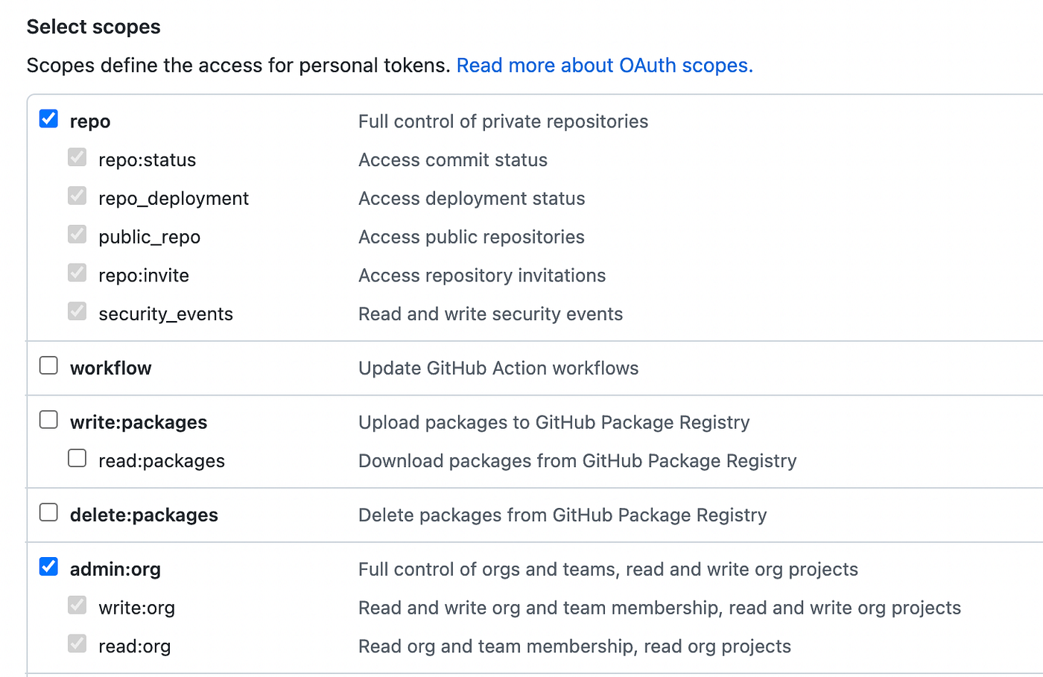This screenshot has height=677, width=1043.
Task: Click the public_repo checkbox
Action: click(77, 234)
